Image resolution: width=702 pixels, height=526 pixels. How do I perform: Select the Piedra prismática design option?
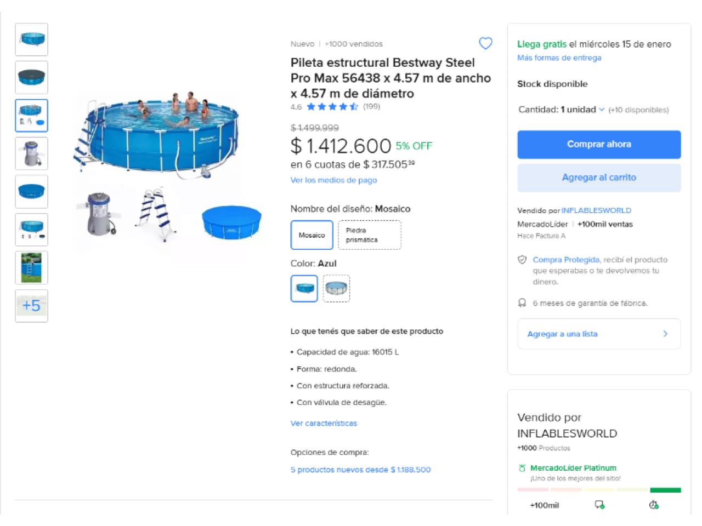[x=370, y=235]
